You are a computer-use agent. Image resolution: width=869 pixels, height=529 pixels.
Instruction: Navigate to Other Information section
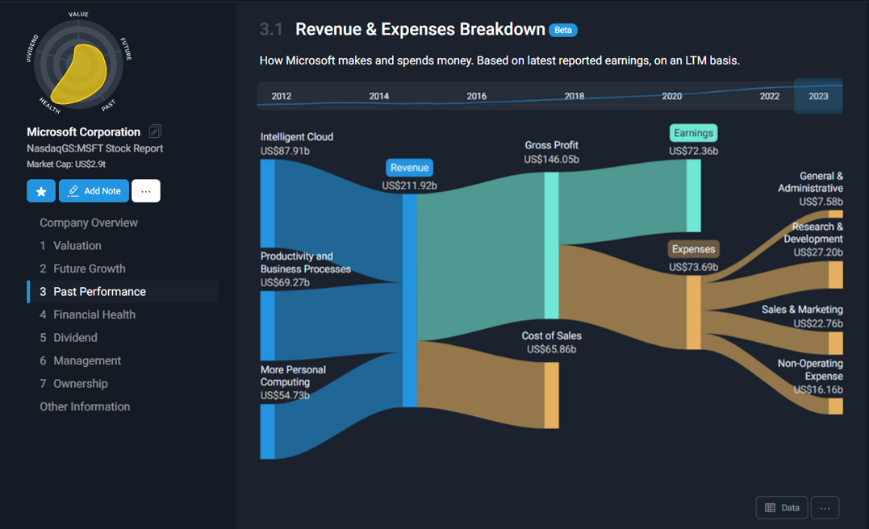pyautogui.click(x=85, y=406)
